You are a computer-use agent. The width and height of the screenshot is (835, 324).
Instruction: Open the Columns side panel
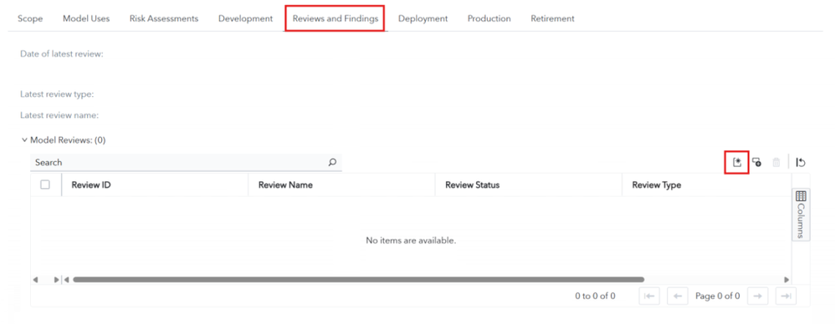click(801, 215)
